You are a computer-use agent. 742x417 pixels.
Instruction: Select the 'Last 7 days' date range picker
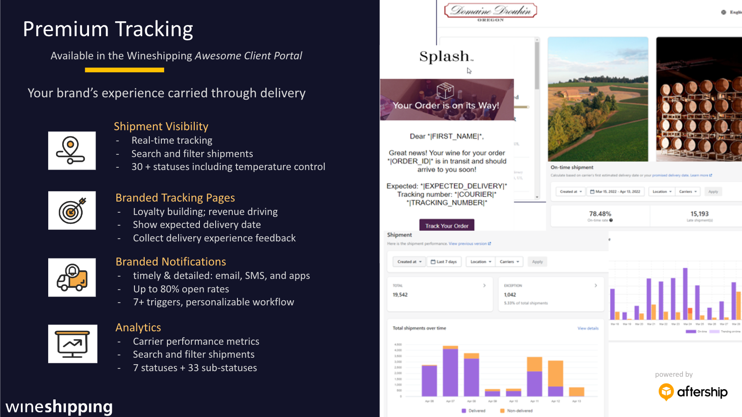tap(444, 262)
